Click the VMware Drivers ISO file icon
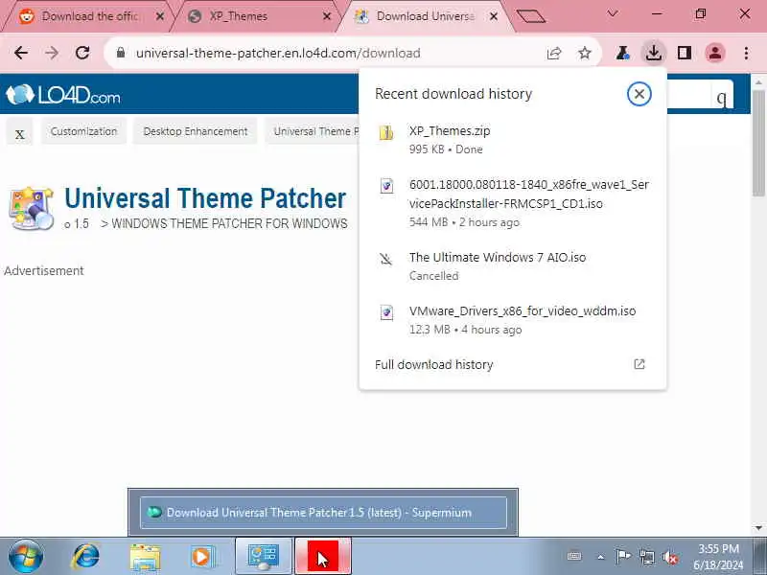Screen dimensions: 767x575 386,312
